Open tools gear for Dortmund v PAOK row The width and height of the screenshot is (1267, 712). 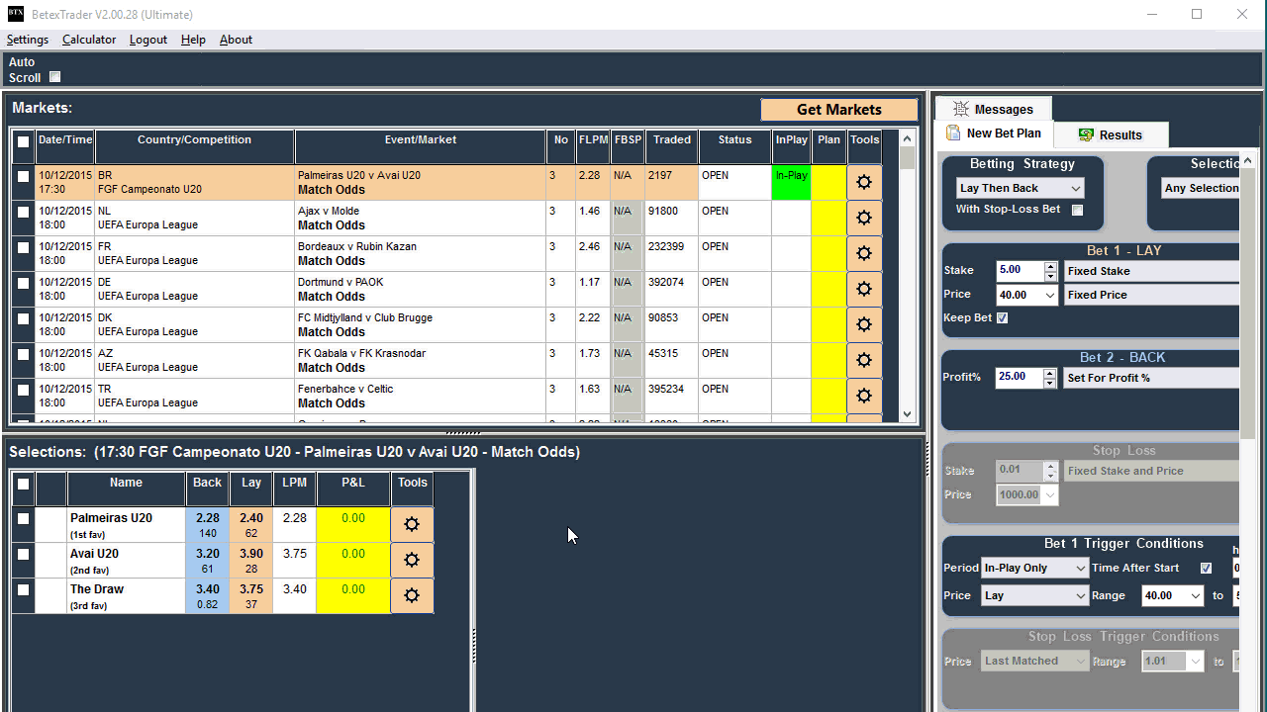pyautogui.click(x=864, y=289)
